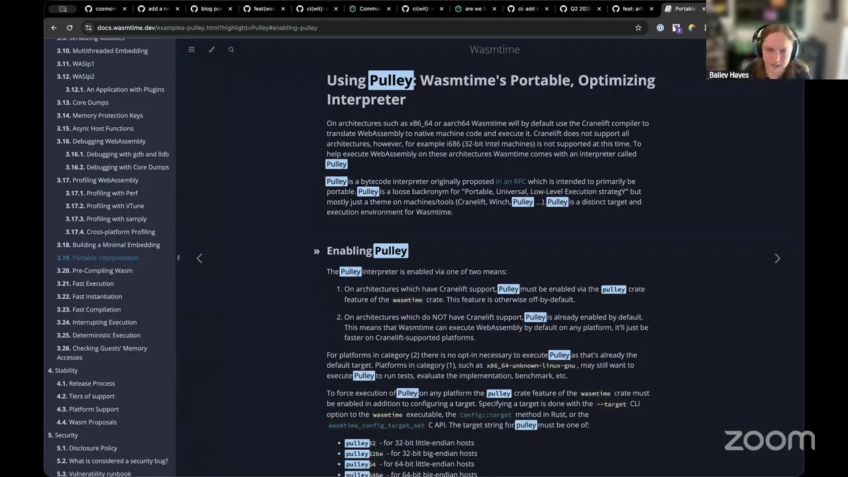Open the book search magnifier icon
The height and width of the screenshot is (477, 848).
click(231, 50)
